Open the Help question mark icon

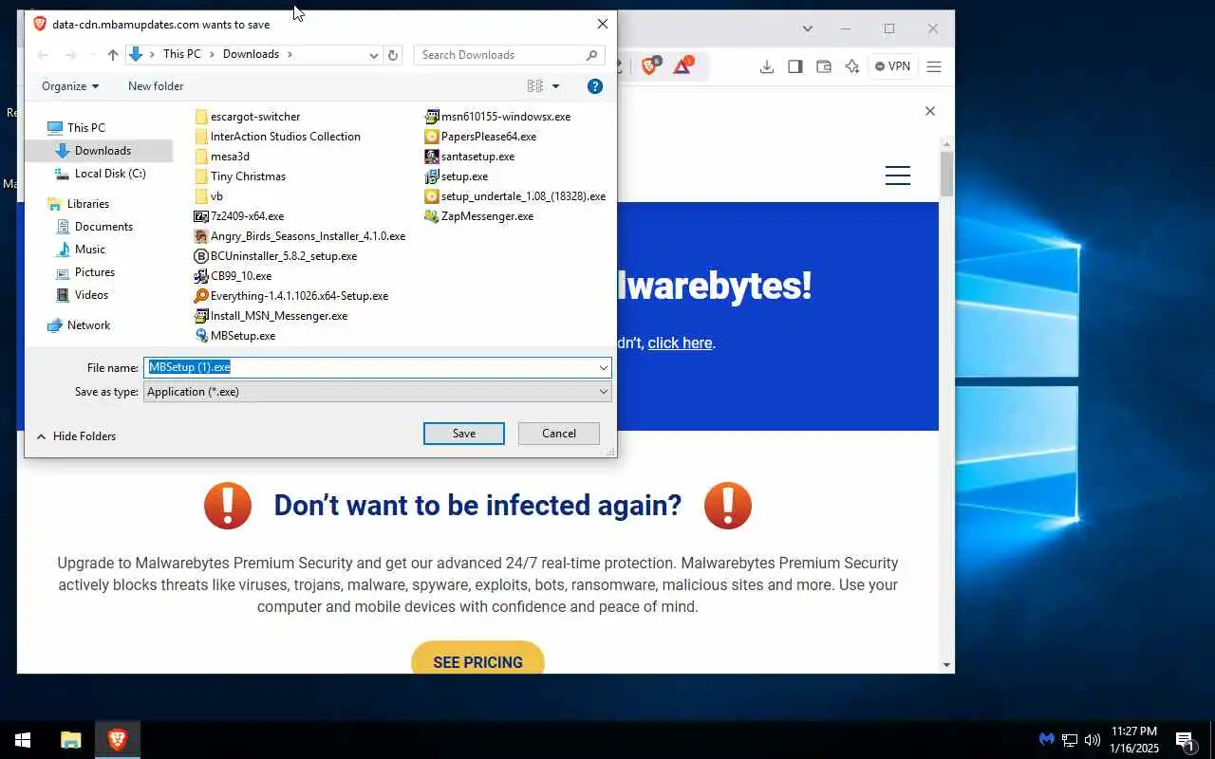(595, 86)
